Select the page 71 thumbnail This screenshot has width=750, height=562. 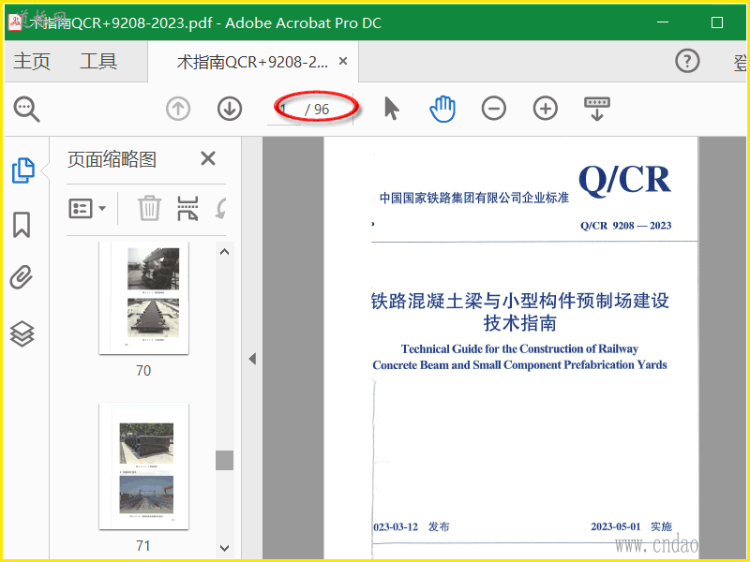click(144, 466)
